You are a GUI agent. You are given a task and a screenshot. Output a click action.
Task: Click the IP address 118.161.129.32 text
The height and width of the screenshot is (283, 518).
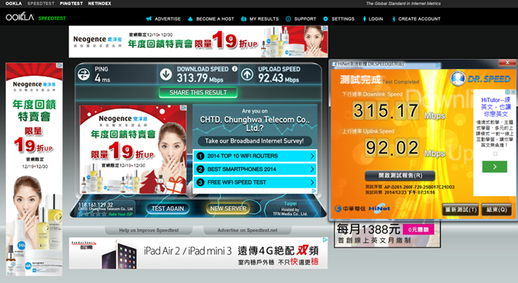point(96,205)
